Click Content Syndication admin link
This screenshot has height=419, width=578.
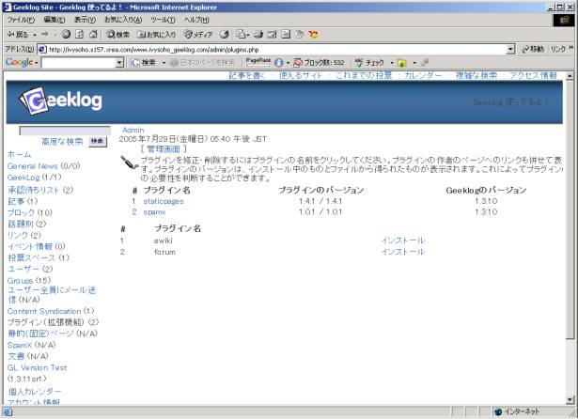click(x=44, y=311)
